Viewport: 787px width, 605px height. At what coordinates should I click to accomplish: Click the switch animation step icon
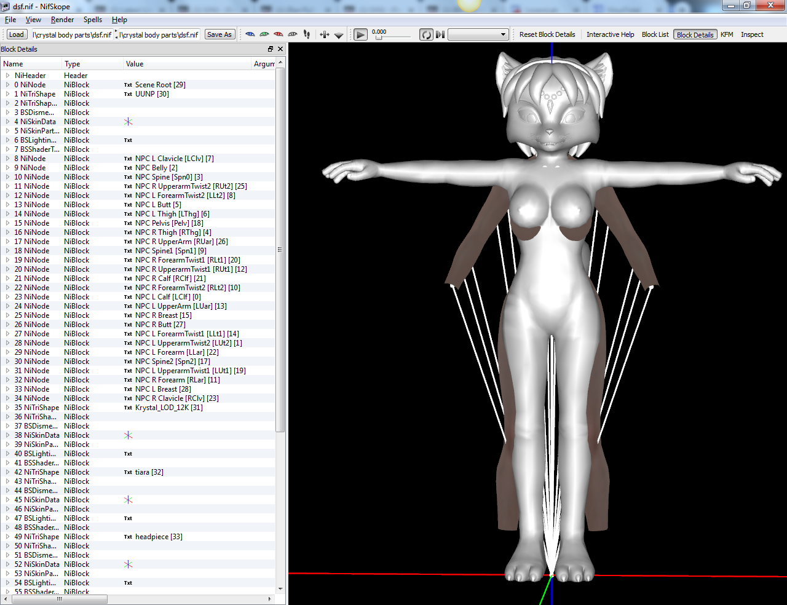440,34
